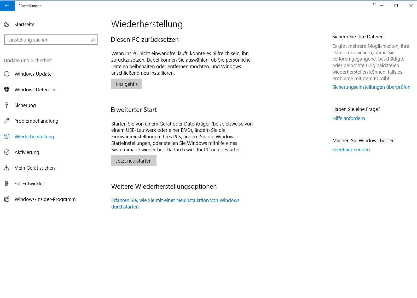Click the Weitere Wiederherstellungsoptionen heading
The image size is (417, 298).
tap(164, 186)
